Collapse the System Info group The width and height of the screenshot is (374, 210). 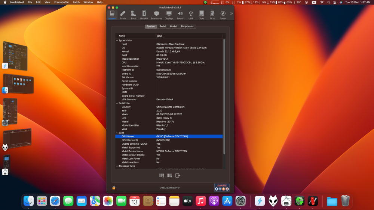[x=117, y=40]
